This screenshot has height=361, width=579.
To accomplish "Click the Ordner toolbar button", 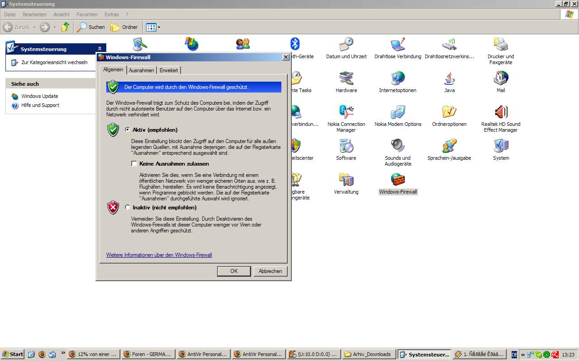I will pos(124,27).
